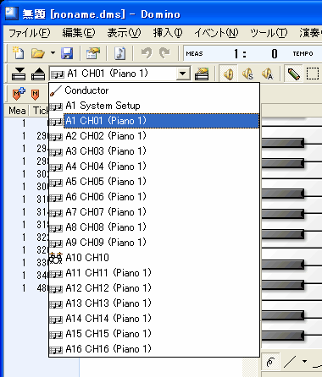Open the 挿入(I) menu
Screen dimensions: 322x377
coord(168,33)
